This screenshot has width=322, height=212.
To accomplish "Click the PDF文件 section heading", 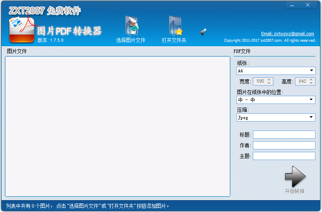I will tap(242, 51).
